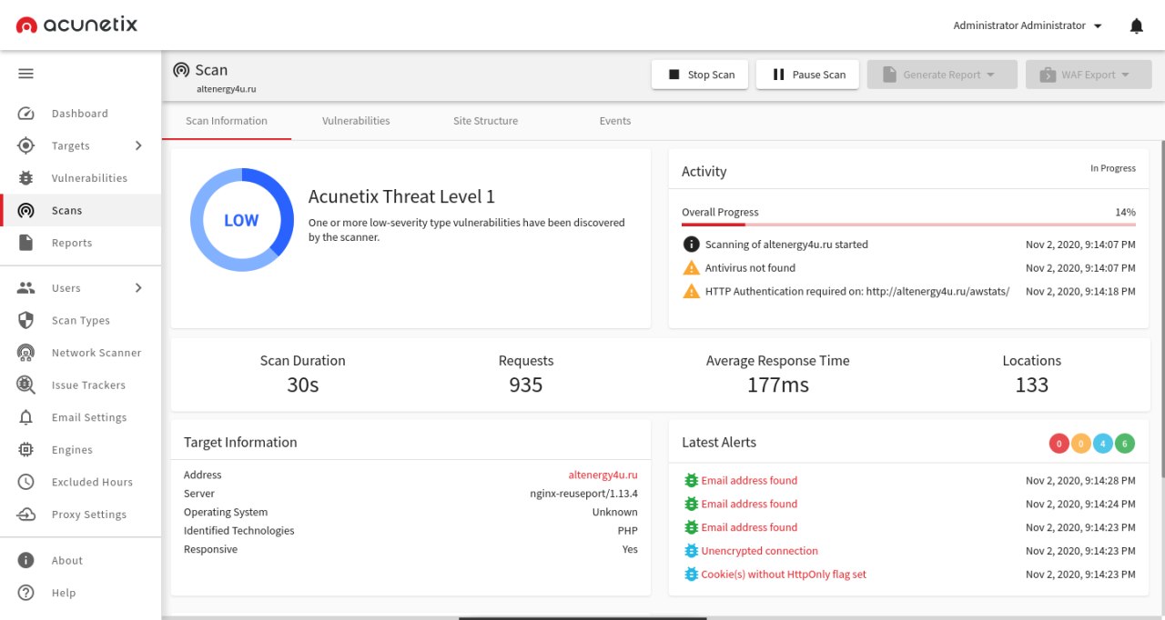1165x620 pixels.
Task: Click the Vulnerabilities bug icon in sidebar
Action: pyautogui.click(x=25, y=178)
